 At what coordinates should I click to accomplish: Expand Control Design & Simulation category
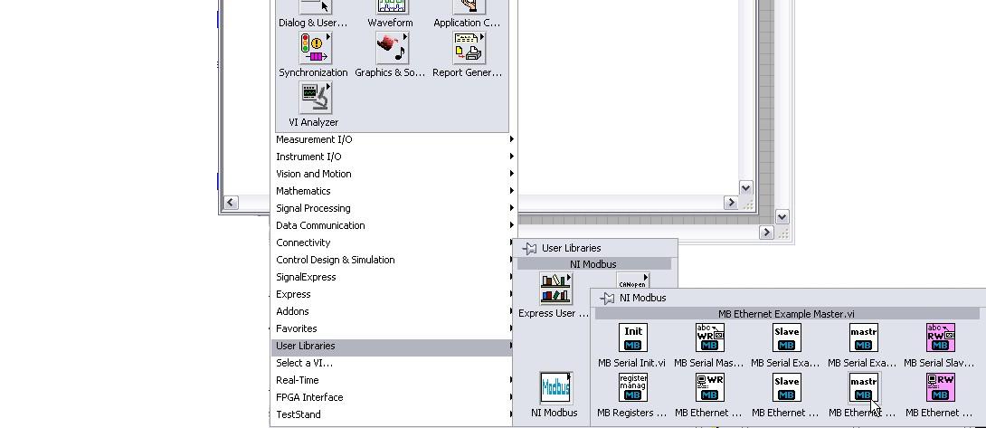tap(394, 260)
